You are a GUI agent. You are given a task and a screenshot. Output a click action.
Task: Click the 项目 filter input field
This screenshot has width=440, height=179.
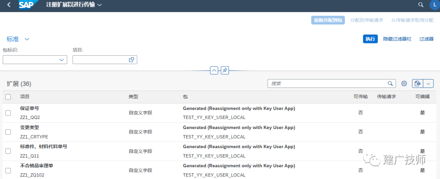[x=105, y=60]
